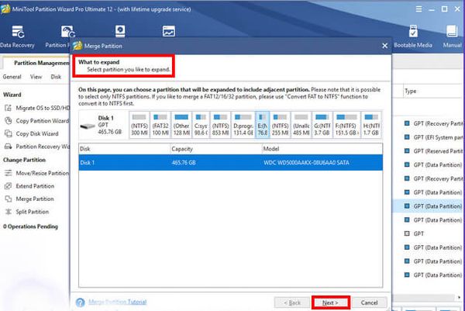This screenshot has width=465, height=311.
Task: Click the Next button
Action: 330,302
